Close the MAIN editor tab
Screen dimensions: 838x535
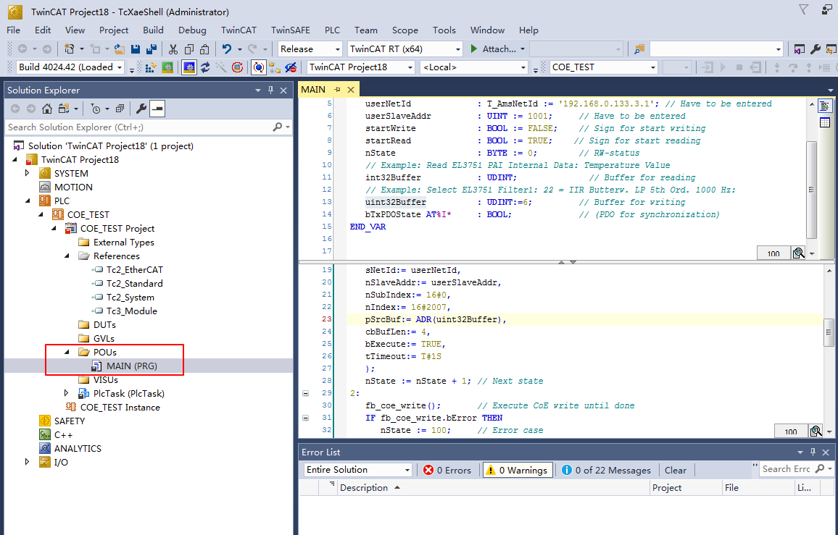351,90
